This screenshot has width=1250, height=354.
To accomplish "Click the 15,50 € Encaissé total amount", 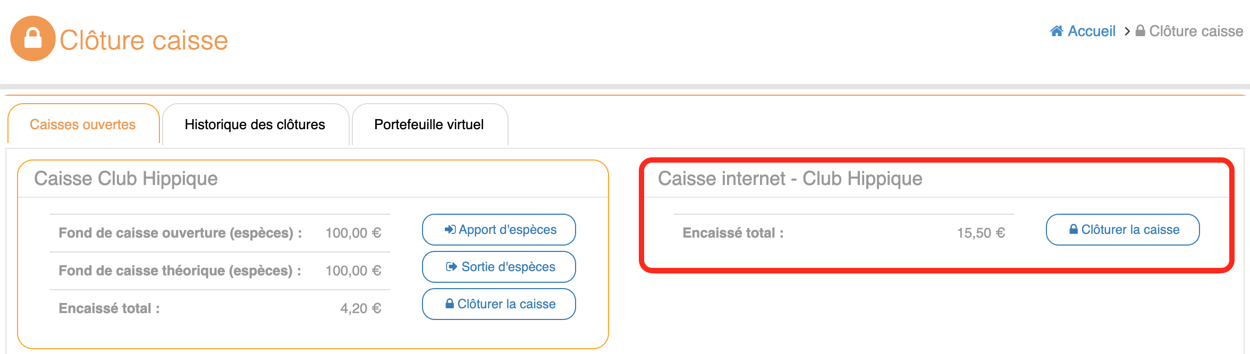I will 981,233.
